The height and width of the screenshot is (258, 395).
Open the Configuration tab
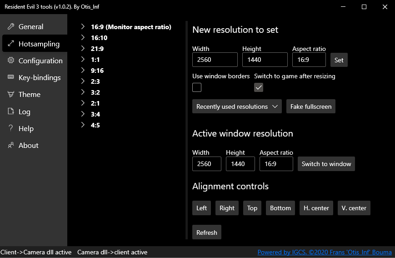coord(35,61)
